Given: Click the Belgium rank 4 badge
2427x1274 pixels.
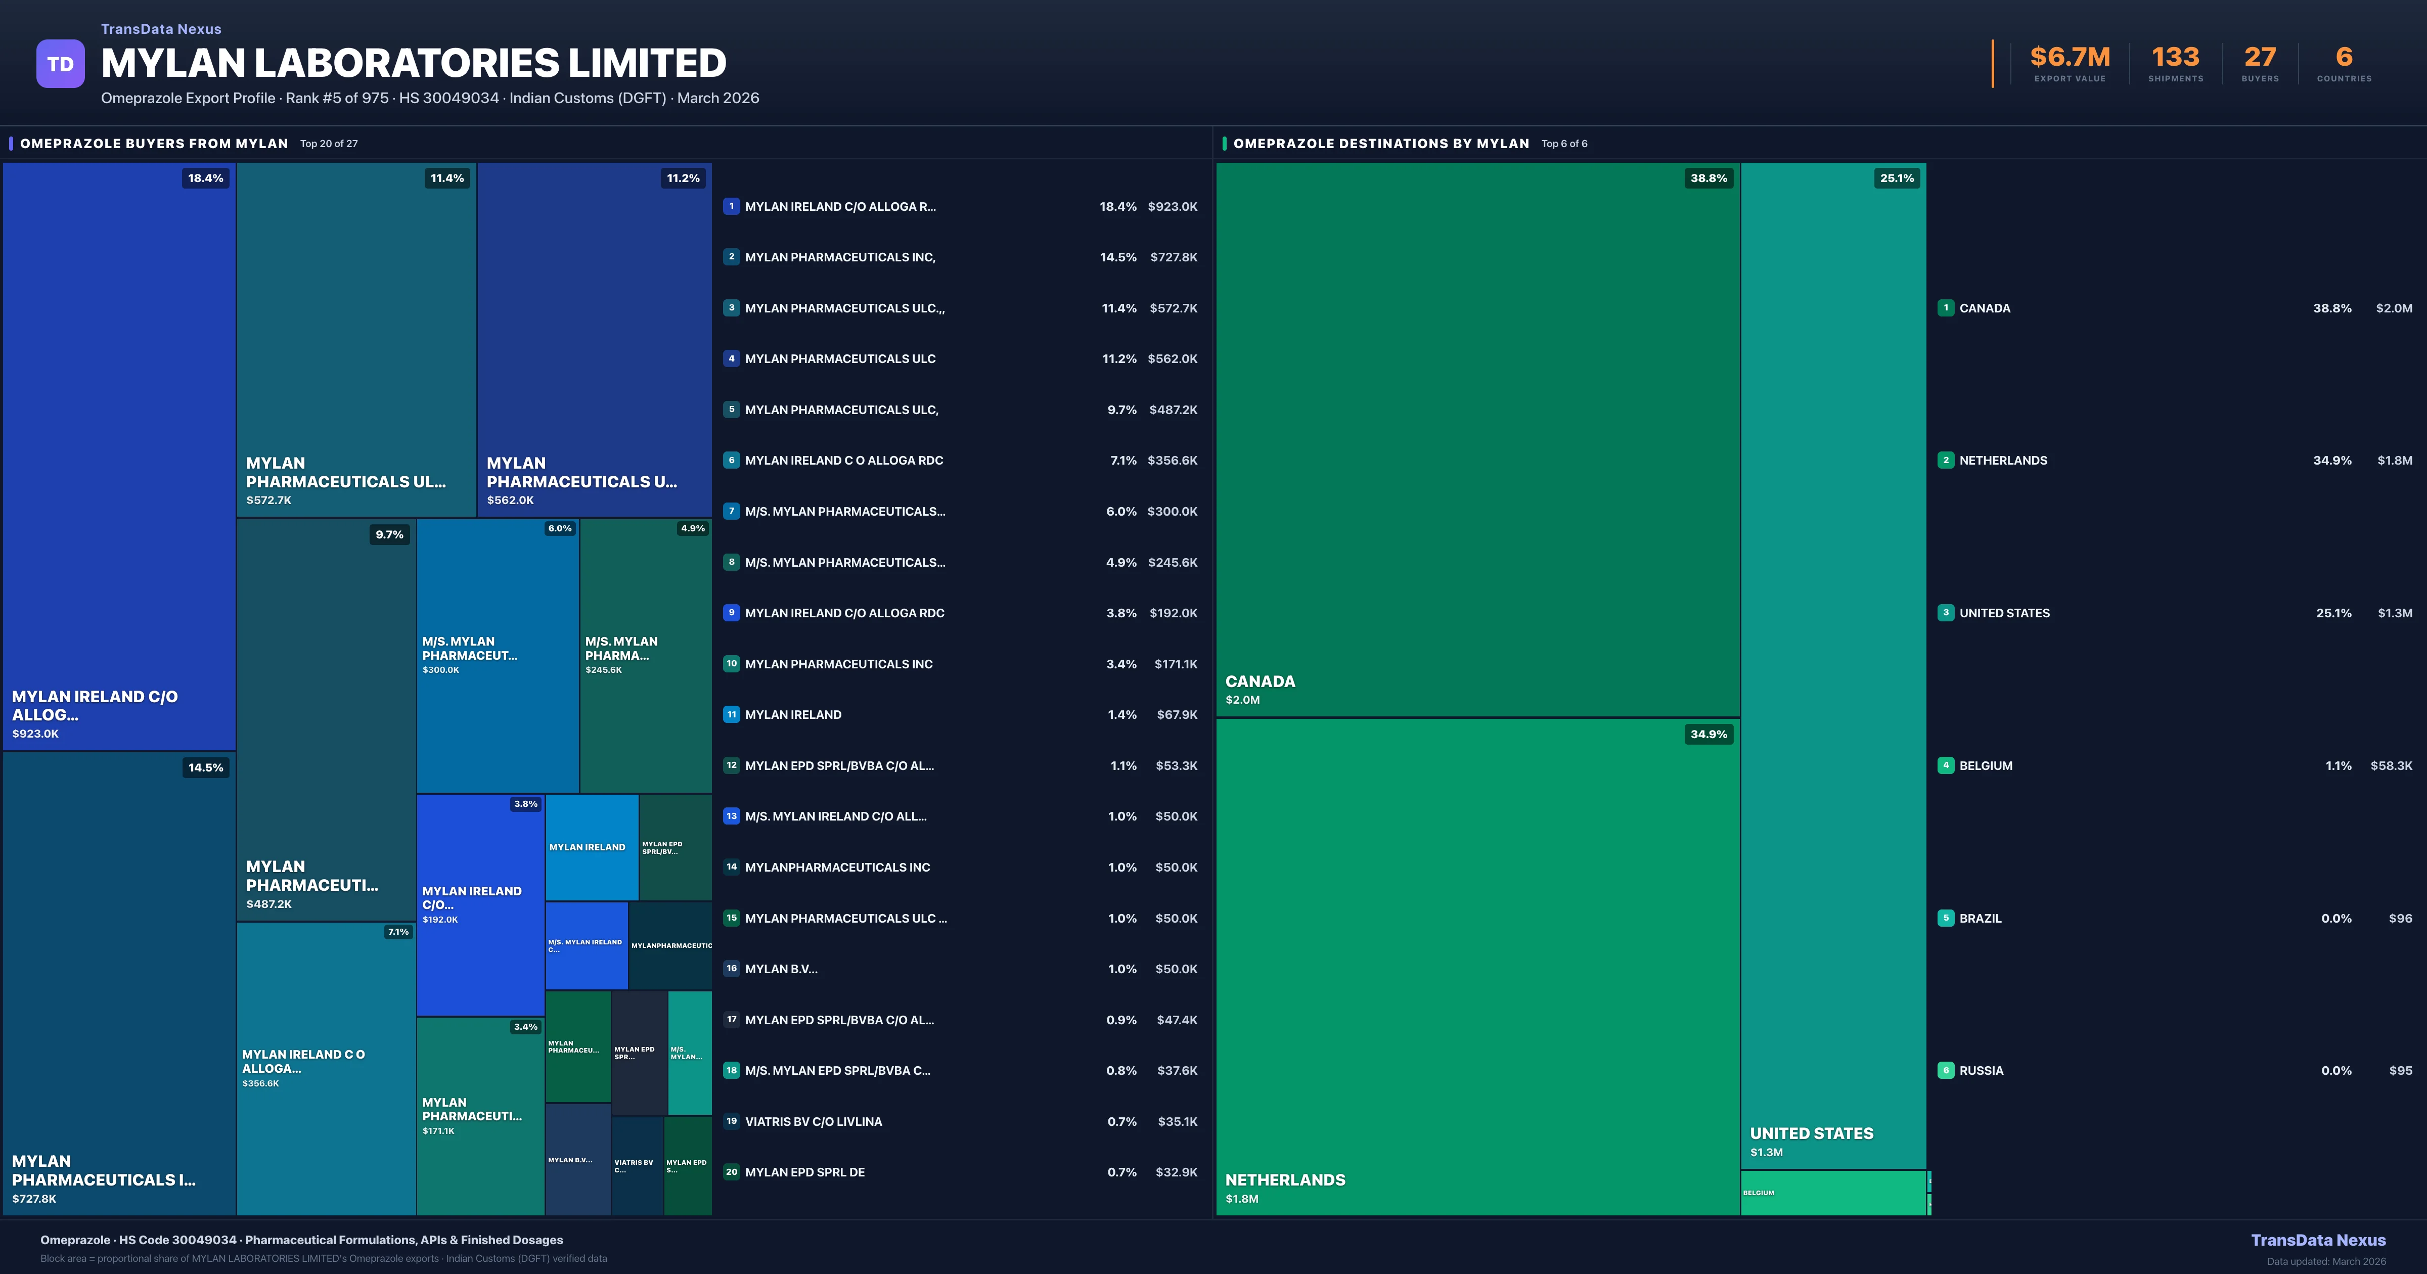Looking at the screenshot, I should [1946, 765].
